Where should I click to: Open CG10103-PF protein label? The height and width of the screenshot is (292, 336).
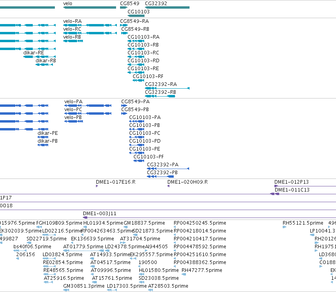click(x=148, y=157)
